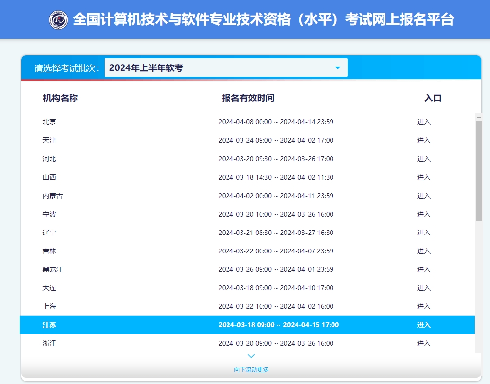Image resolution: width=490 pixels, height=384 pixels.
Task: Click the 报名有效时间 column header
Action: click(x=248, y=98)
